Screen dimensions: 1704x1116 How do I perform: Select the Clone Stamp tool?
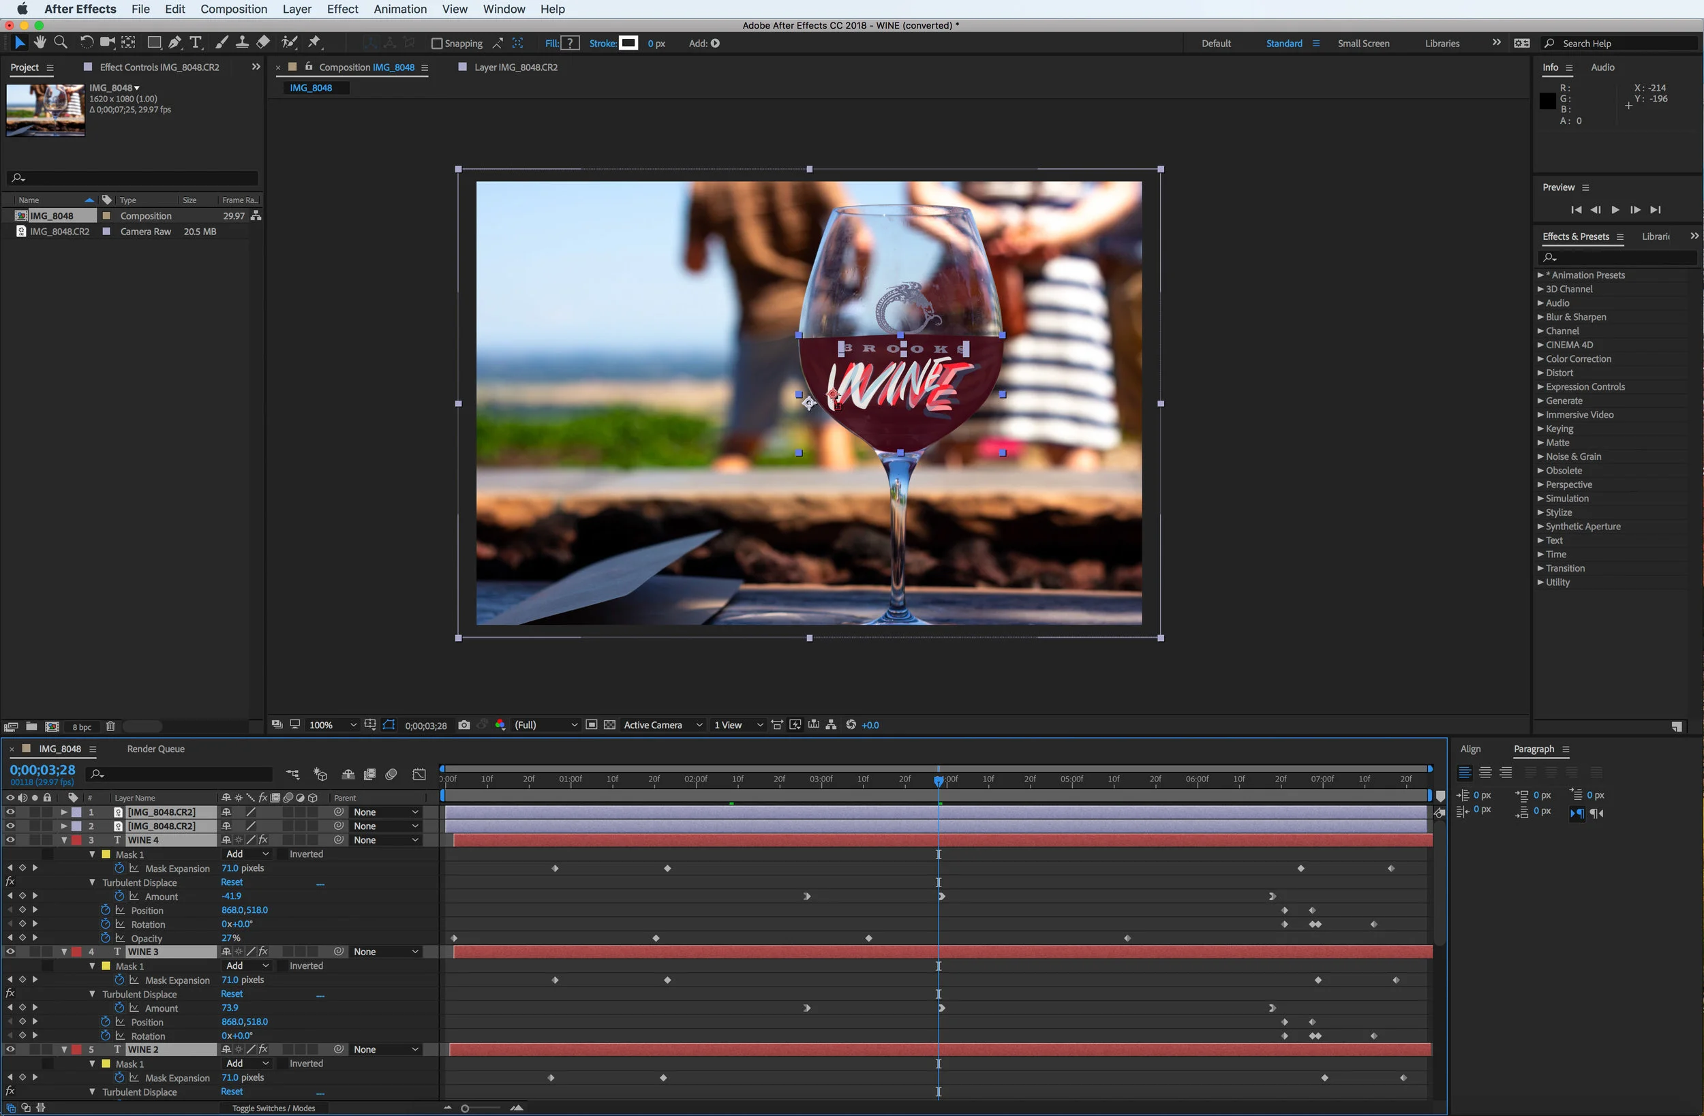(x=243, y=43)
